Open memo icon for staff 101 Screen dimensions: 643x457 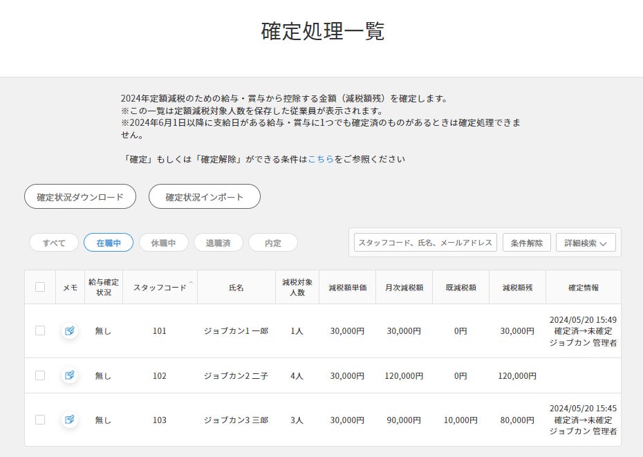click(x=70, y=330)
